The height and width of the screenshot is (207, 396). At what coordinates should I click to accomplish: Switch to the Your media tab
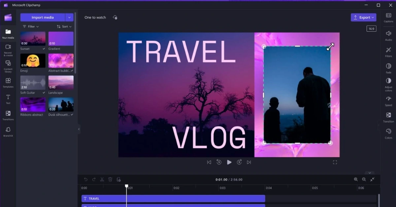8,33
